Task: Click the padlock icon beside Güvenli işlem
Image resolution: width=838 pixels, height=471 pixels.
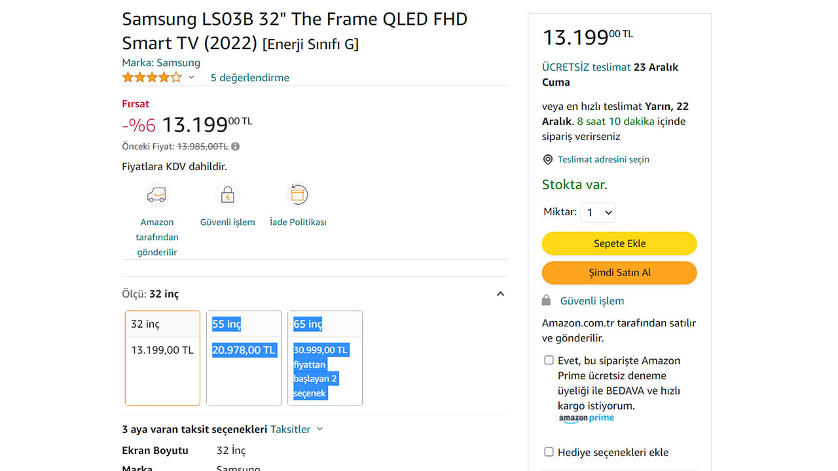Action: pyautogui.click(x=547, y=300)
